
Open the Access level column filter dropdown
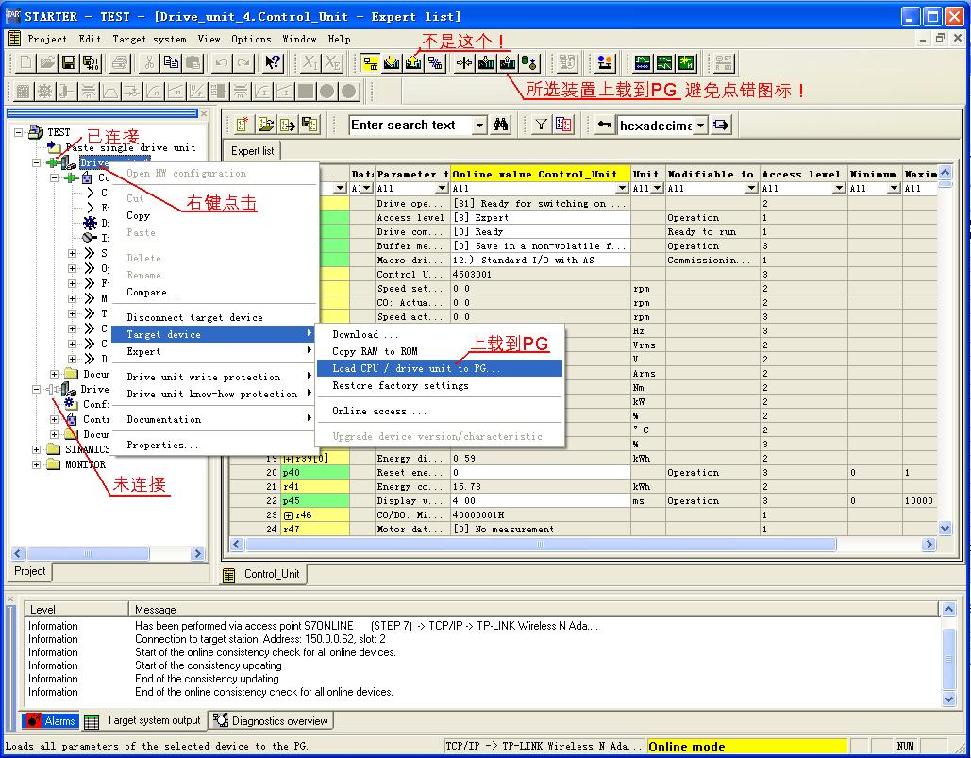click(839, 188)
